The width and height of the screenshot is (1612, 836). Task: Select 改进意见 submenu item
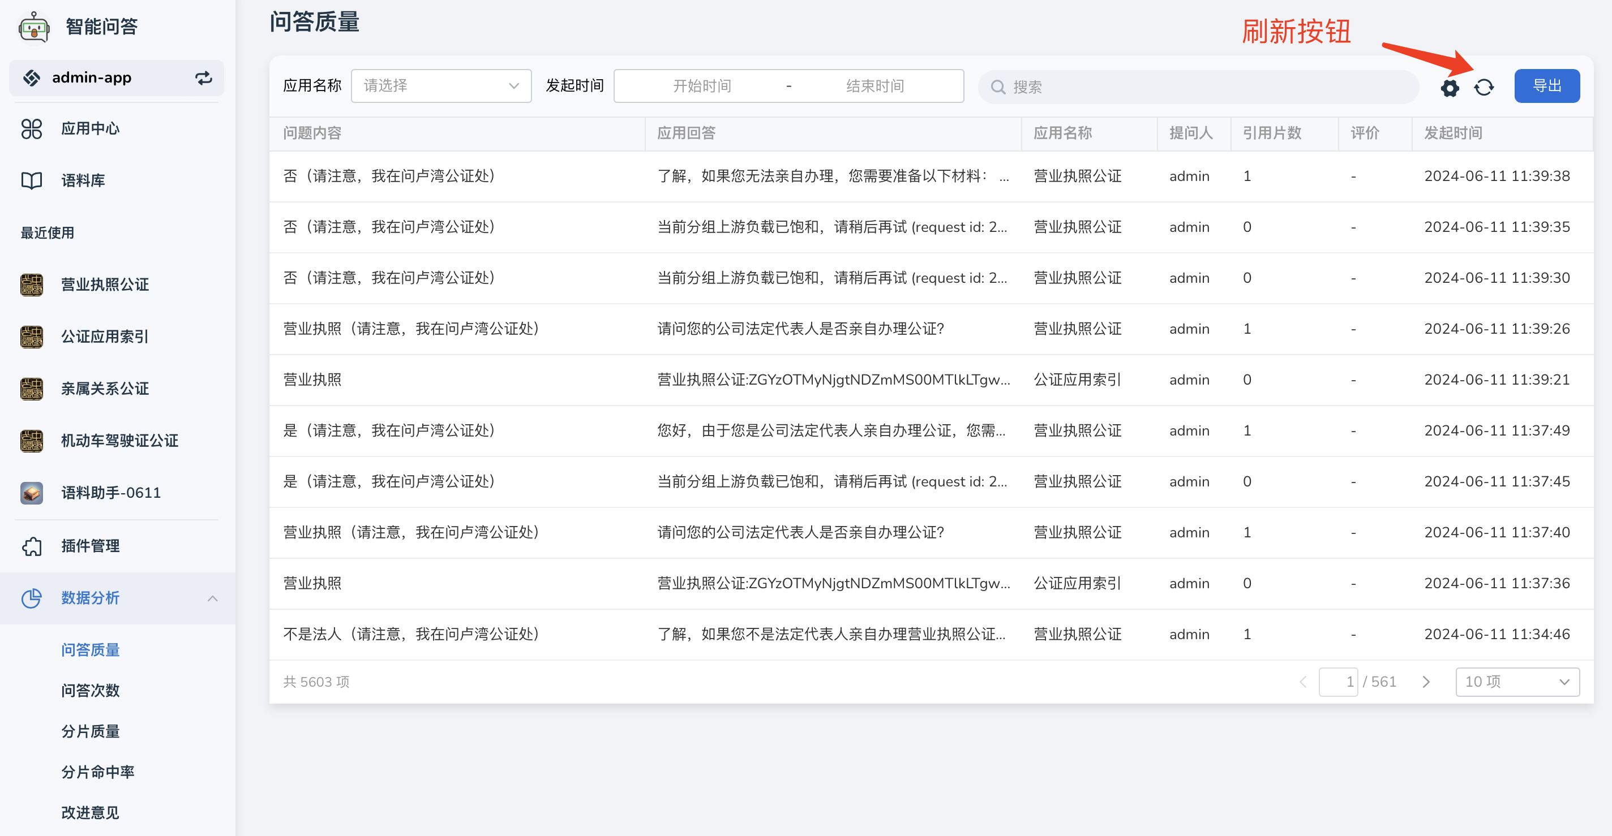90,812
